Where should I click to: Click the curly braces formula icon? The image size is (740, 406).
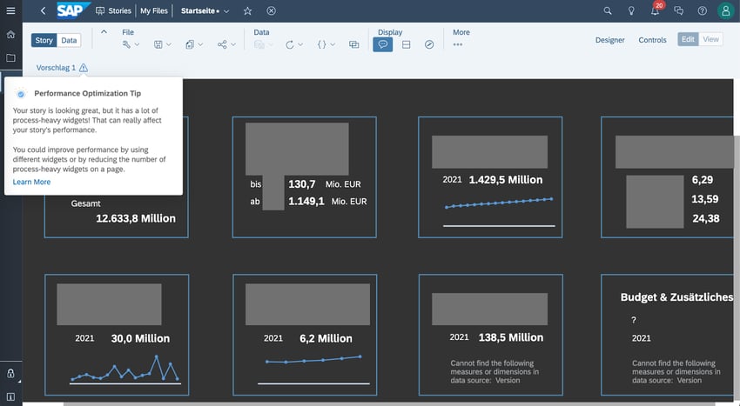(321, 44)
